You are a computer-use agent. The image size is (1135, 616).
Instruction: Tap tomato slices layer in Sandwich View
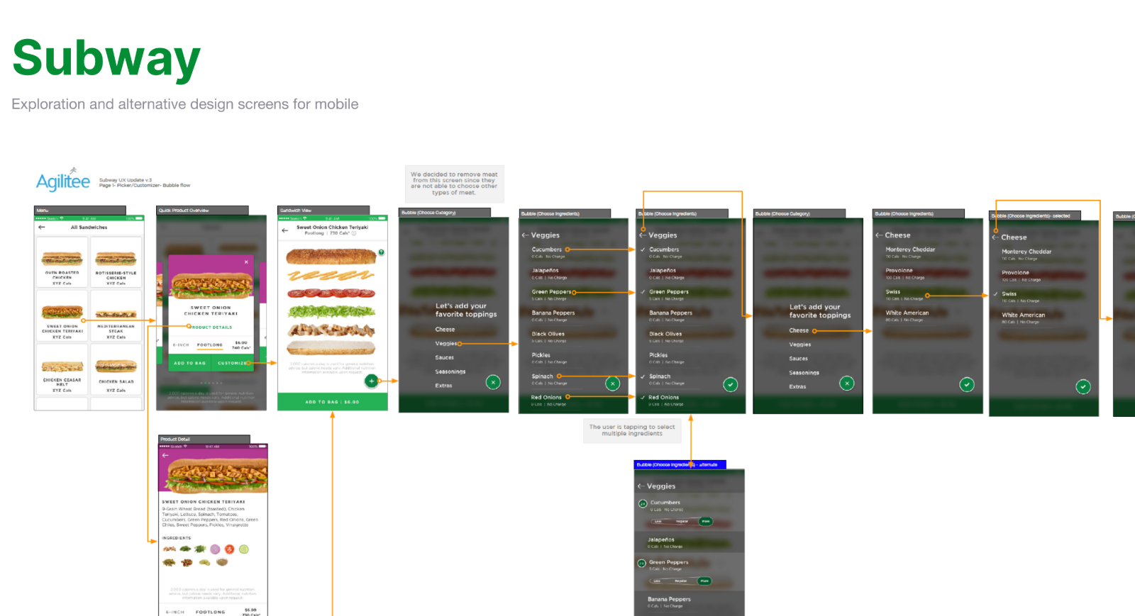point(331,293)
